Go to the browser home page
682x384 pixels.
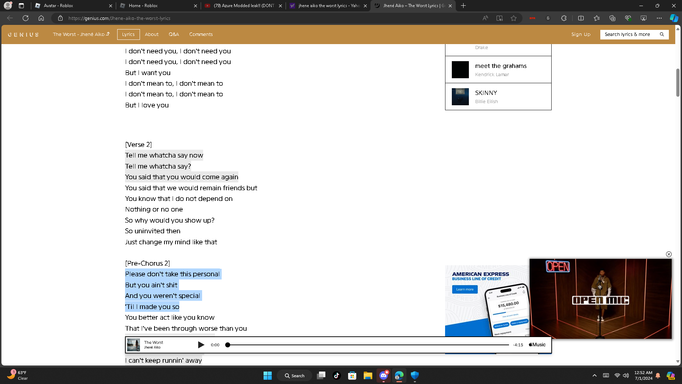coord(41,18)
